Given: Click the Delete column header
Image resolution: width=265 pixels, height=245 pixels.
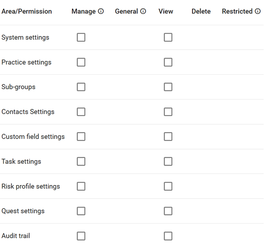Looking at the screenshot, I should coord(201,12).
